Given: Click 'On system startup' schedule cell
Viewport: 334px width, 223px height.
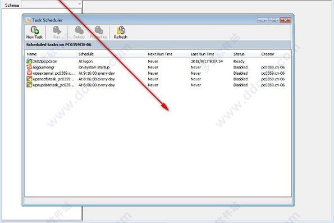Looking at the screenshot, I should pyautogui.click(x=94, y=67).
